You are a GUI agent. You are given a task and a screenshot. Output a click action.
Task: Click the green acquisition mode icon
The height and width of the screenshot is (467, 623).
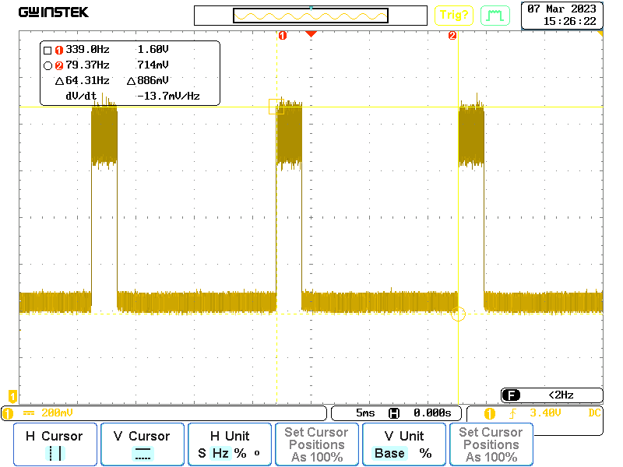coord(495,15)
